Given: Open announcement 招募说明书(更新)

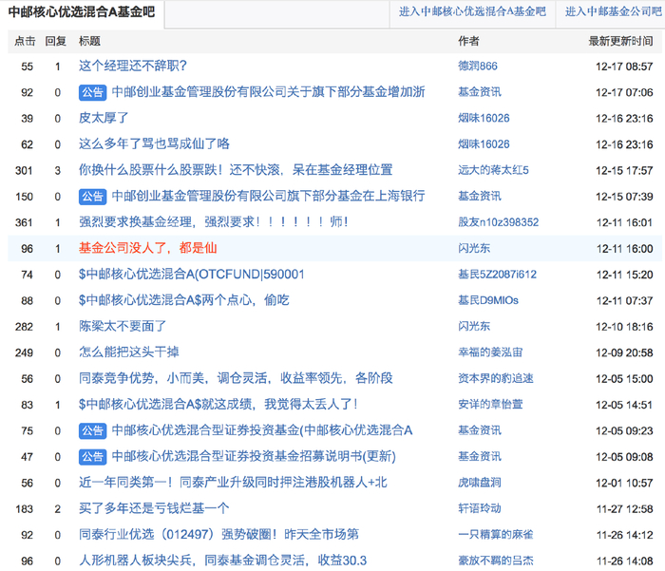Looking at the screenshot, I should pos(254,456).
